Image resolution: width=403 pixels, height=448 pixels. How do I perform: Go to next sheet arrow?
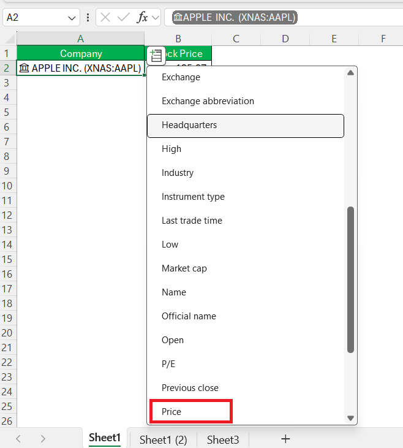click(x=43, y=439)
